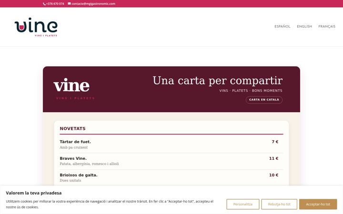Open the Personalitza cookie settings
This screenshot has width=343, height=214.
pyautogui.click(x=243, y=204)
